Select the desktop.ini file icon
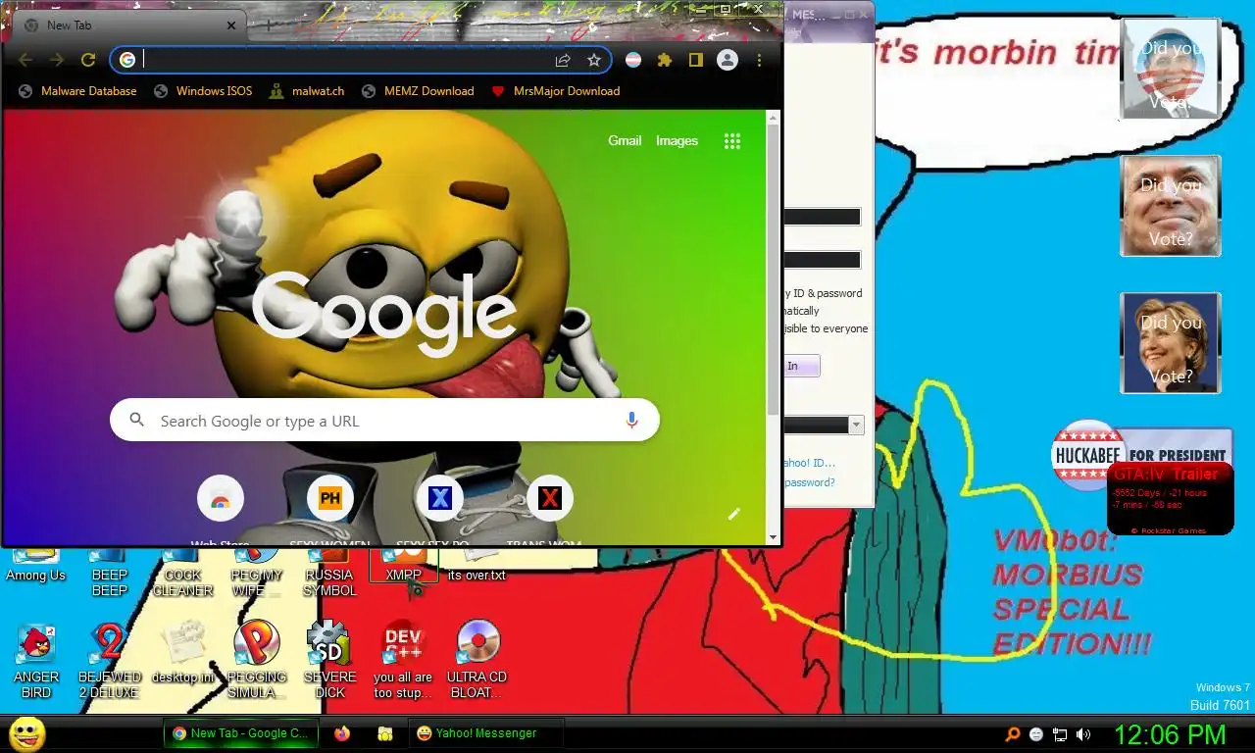1255x753 pixels. [182, 653]
